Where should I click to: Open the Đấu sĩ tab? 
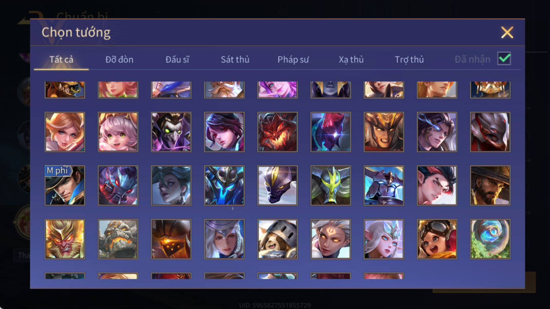pyautogui.click(x=177, y=59)
